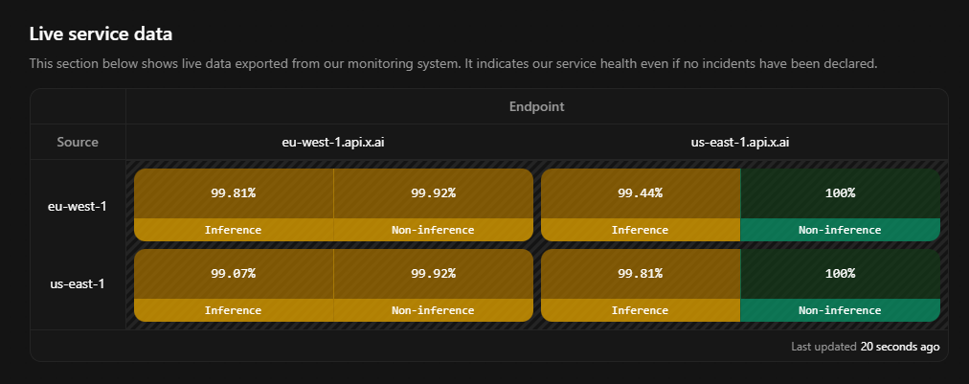Screen dimensions: 969x384
Task: Select the Source column header
Action: coord(78,142)
